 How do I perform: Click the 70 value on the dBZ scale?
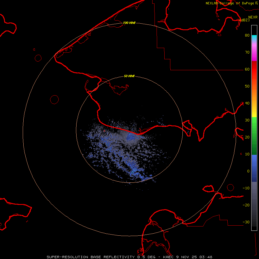click(x=247, y=52)
